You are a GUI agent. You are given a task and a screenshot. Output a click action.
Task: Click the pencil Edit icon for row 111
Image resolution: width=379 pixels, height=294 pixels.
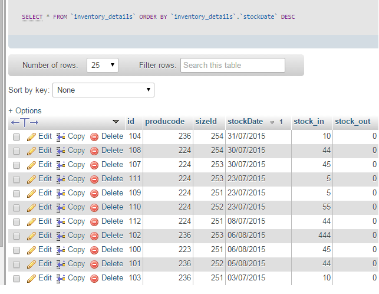tap(31, 179)
